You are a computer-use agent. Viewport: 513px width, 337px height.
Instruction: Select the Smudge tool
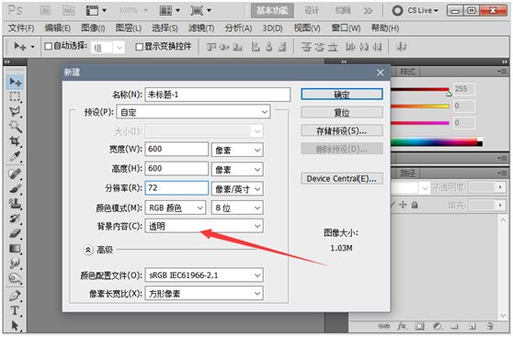coord(15,264)
